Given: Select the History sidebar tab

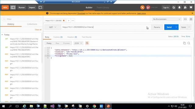Looking at the screenshot, I should (11, 24).
